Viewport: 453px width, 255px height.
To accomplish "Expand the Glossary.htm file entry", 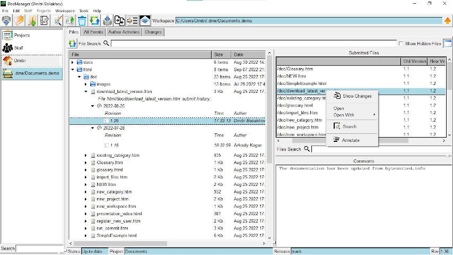I will pos(85,163).
